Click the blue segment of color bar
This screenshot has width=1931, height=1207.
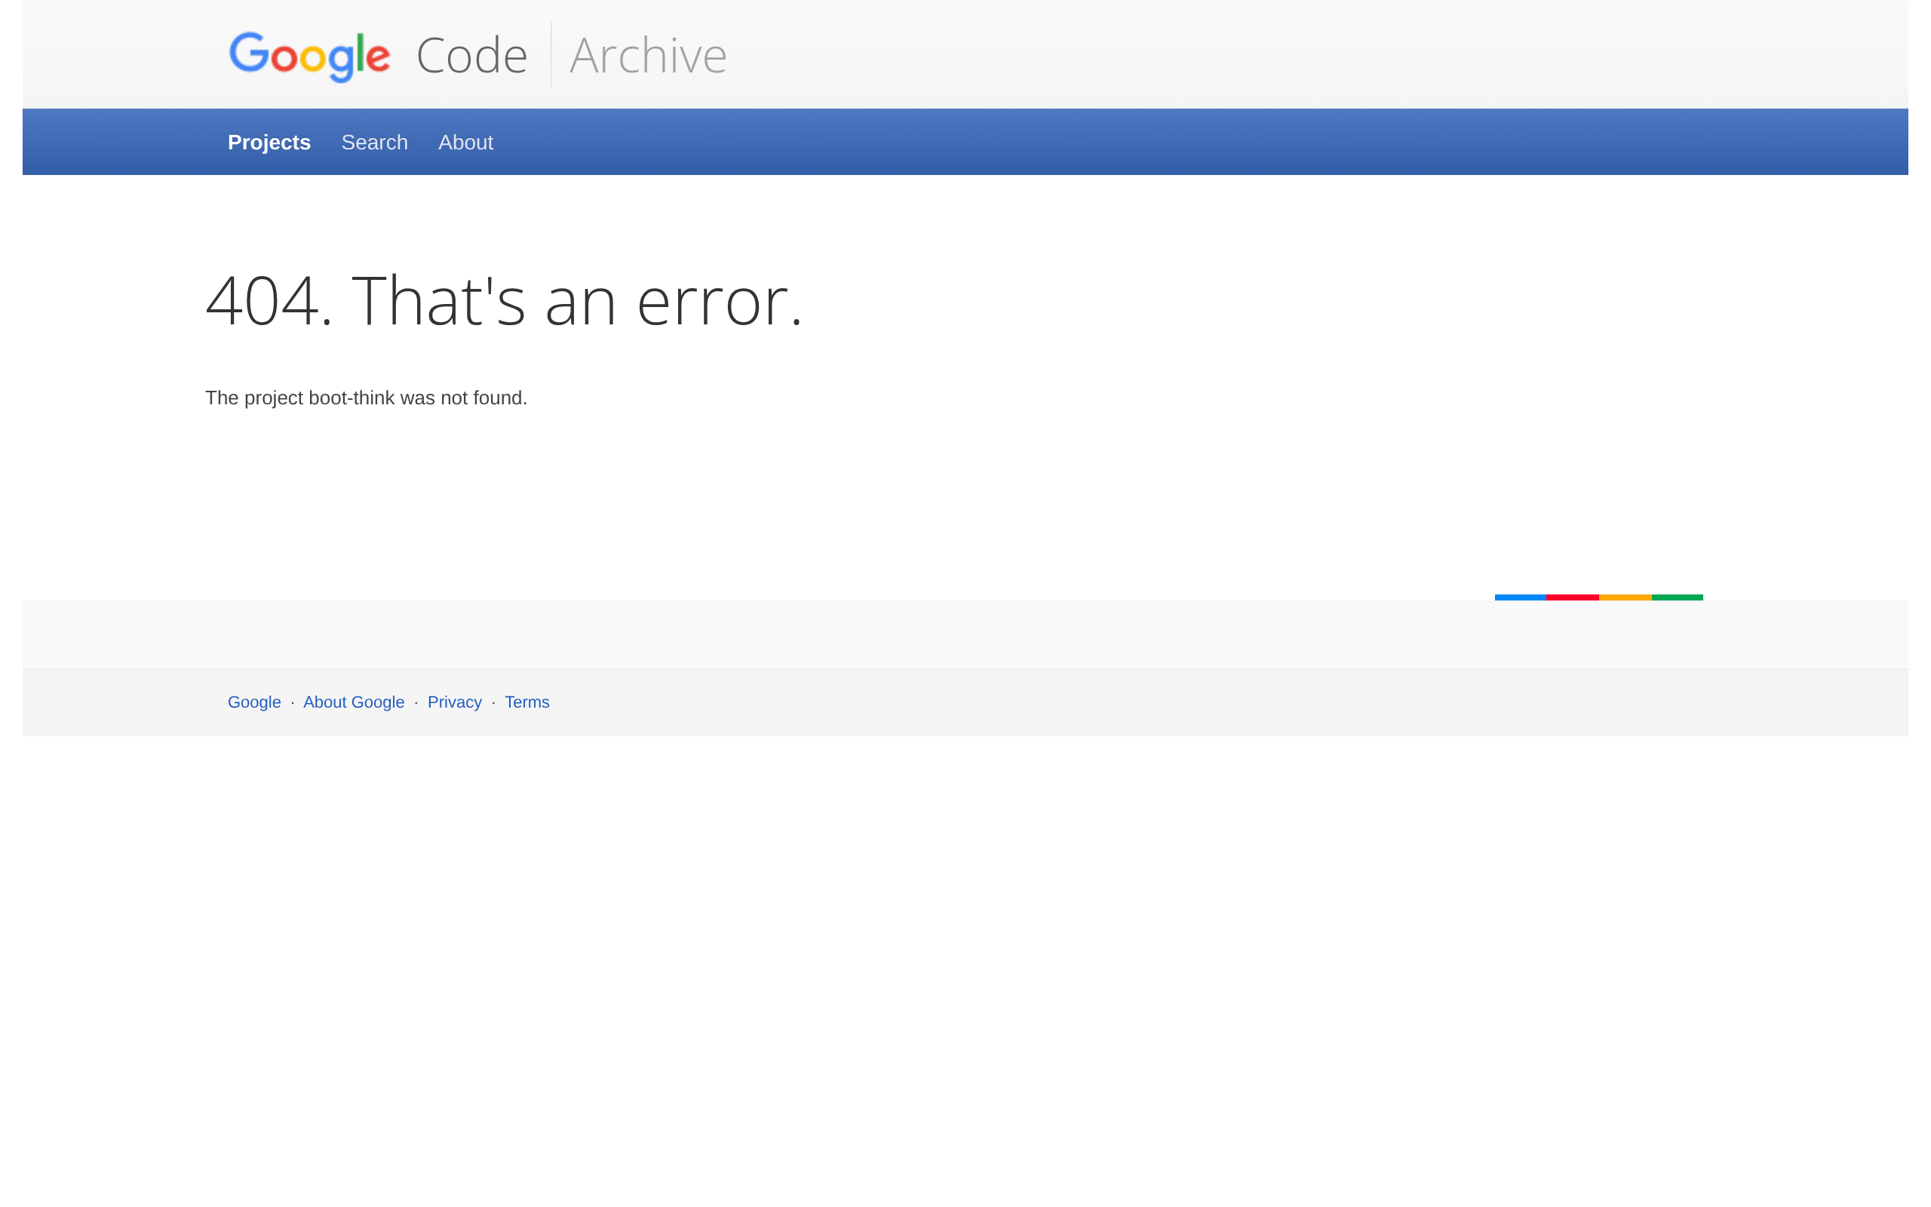(x=1520, y=597)
